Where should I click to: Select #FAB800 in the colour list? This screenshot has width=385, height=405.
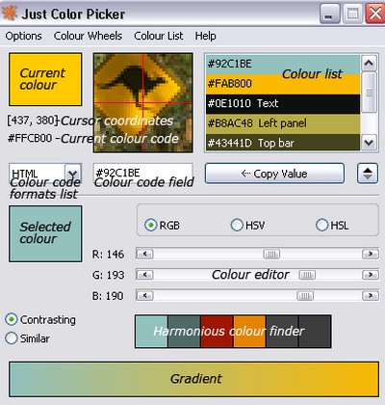(283, 84)
